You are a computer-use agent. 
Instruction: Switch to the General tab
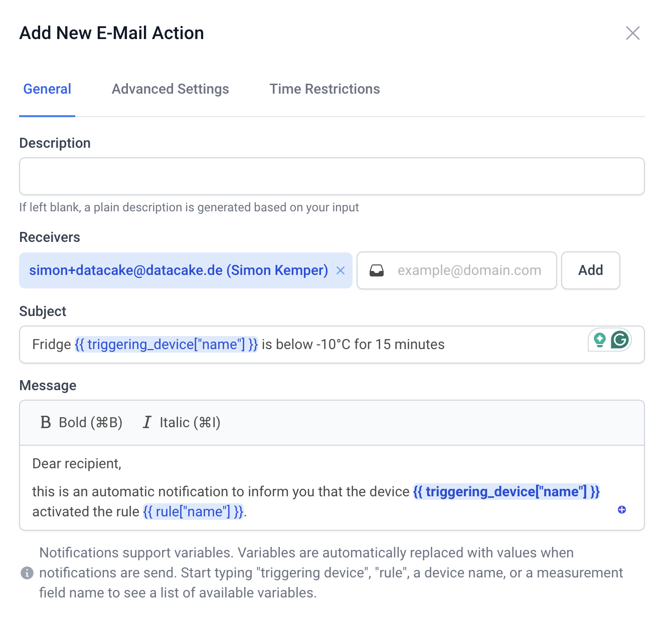pos(47,89)
